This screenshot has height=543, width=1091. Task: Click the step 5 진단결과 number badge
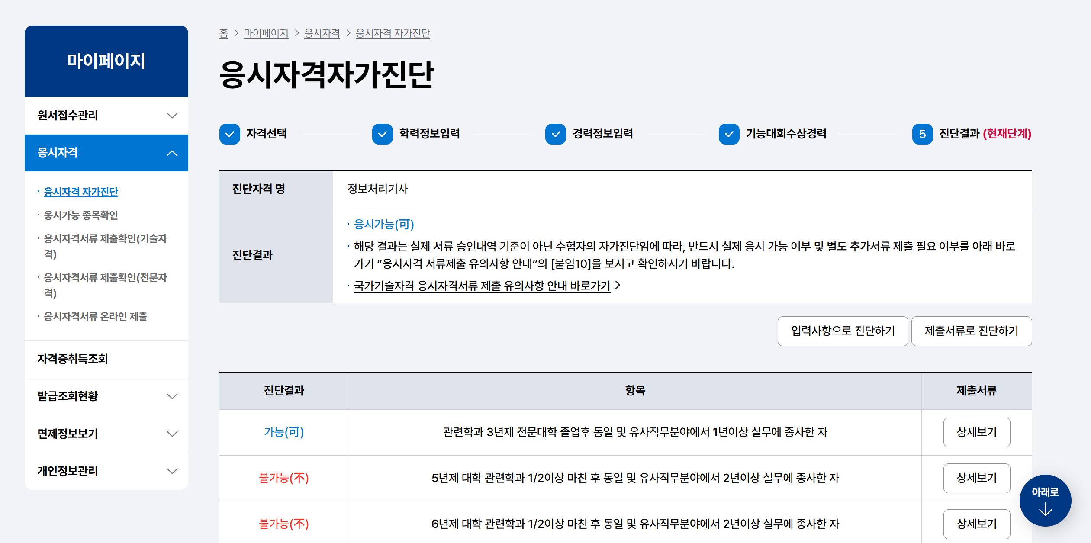coord(922,134)
